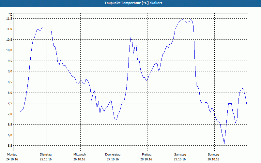Click the date 26.10.16
The width and height of the screenshot is (261, 163).
click(79, 159)
